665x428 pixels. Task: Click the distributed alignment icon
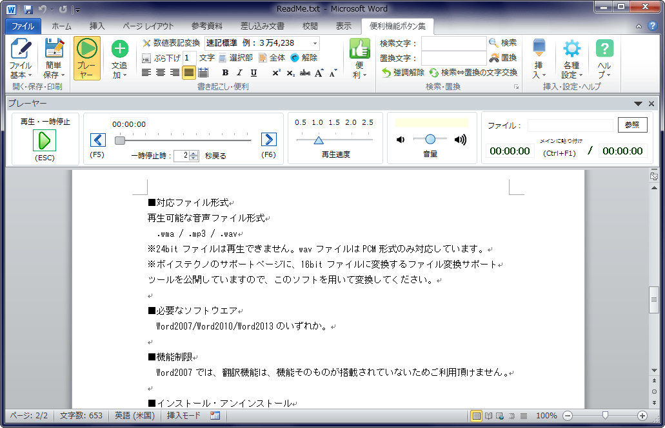203,73
